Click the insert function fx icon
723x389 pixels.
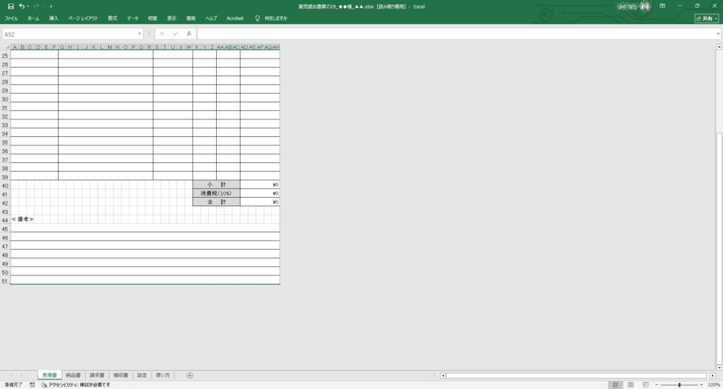click(189, 34)
